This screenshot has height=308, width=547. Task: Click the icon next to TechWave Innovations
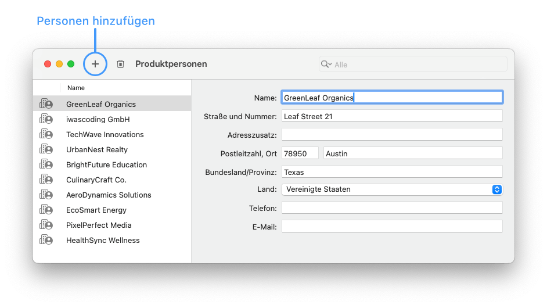tap(46, 135)
